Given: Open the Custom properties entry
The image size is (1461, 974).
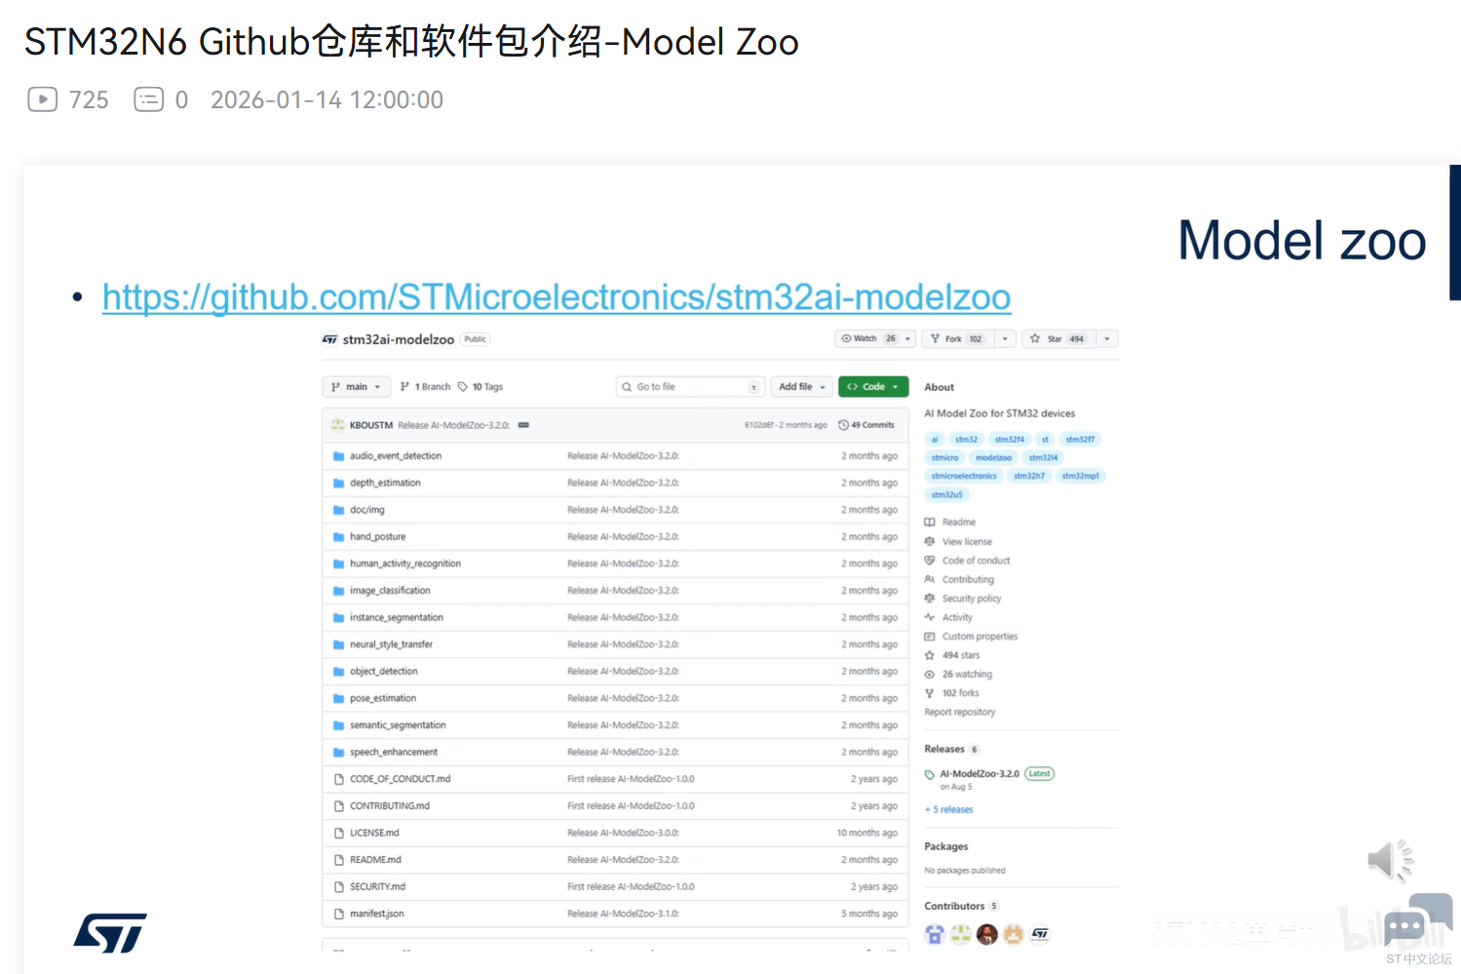Looking at the screenshot, I should (980, 637).
